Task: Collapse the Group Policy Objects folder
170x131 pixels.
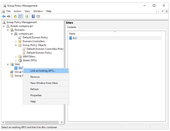Action: [x=16, y=45]
